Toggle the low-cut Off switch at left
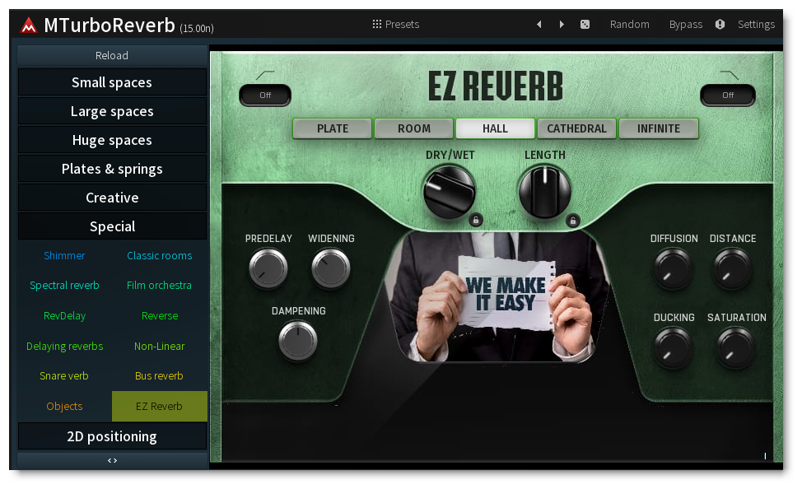Image resolution: width=802 pixels, height=489 pixels. tap(265, 95)
